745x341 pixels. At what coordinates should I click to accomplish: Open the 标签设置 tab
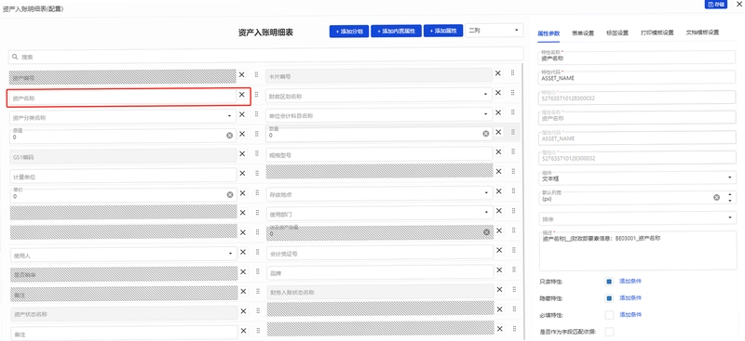(x=617, y=33)
